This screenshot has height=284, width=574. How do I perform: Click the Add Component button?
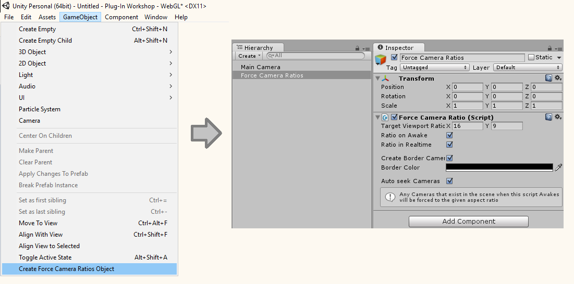pos(468,222)
